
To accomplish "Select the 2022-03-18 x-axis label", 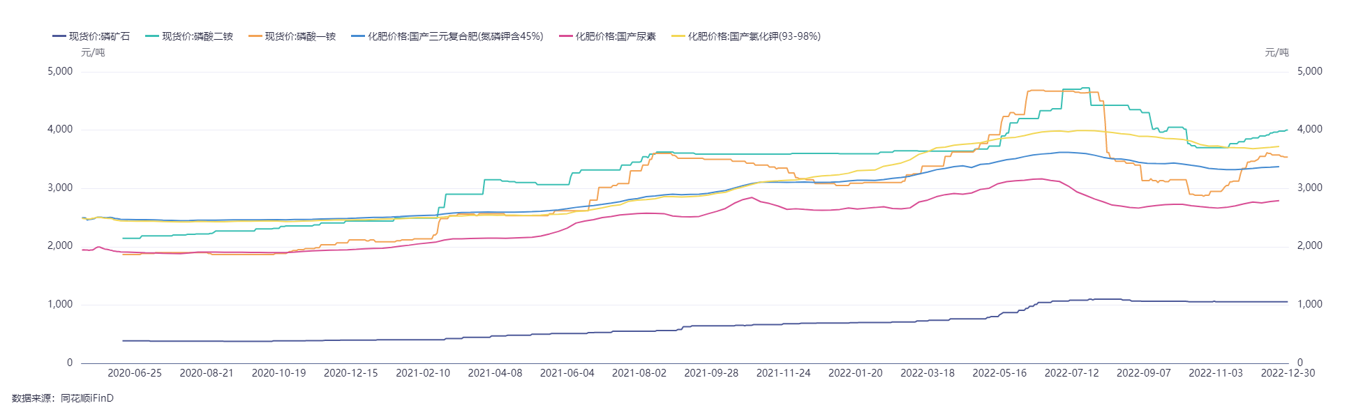I will pos(928,373).
